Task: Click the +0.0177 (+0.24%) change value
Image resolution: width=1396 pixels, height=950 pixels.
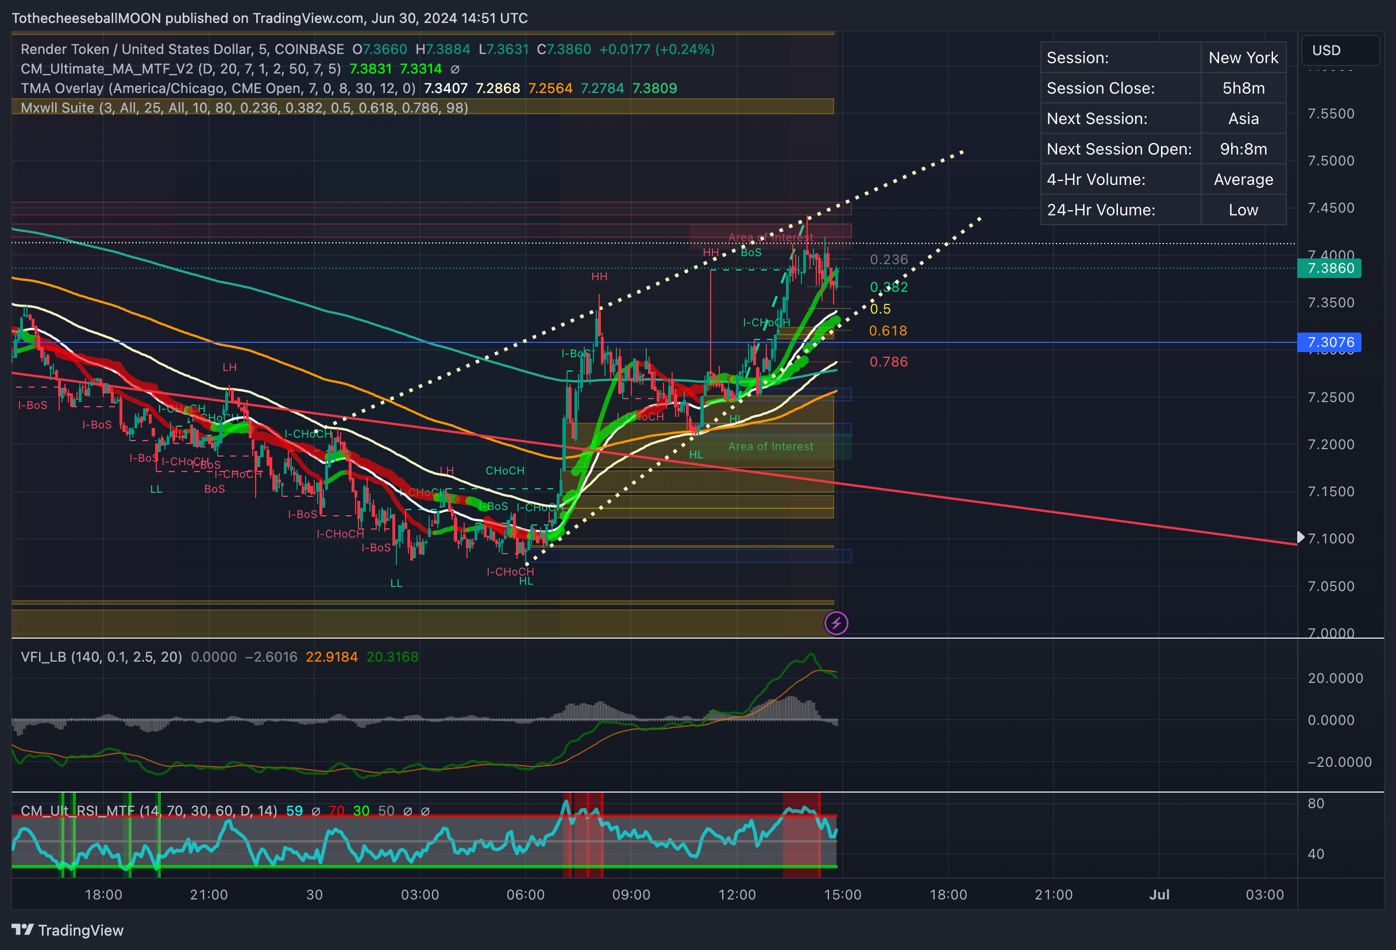Action: (x=657, y=49)
